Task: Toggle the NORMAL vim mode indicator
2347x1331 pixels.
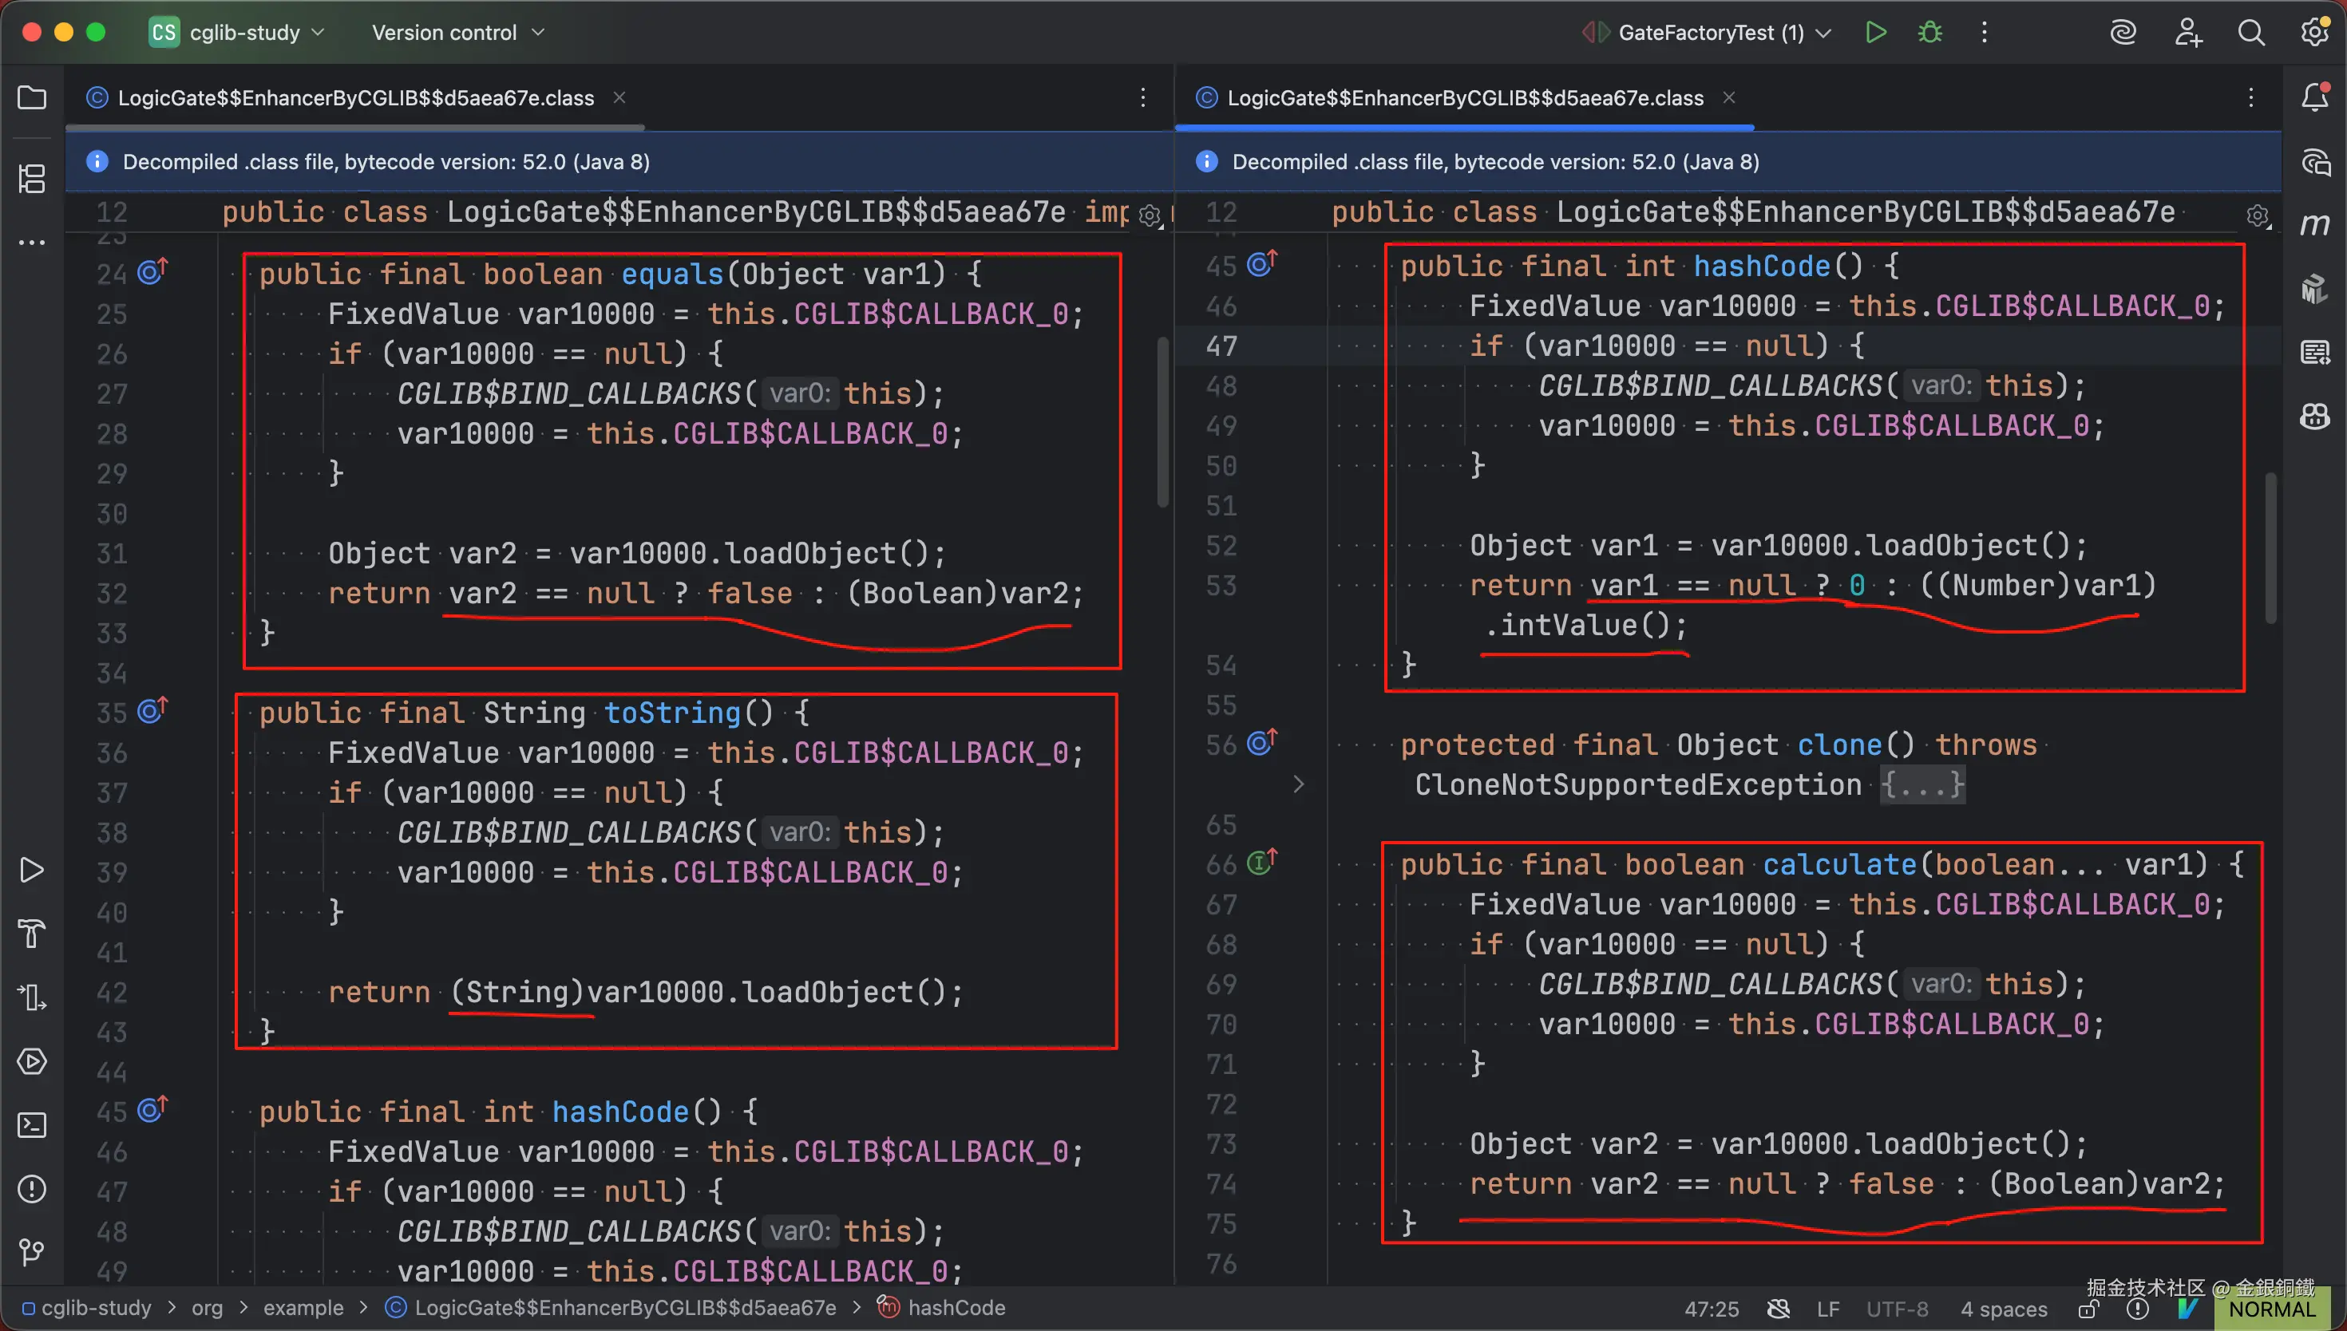Action: tap(2271, 1310)
